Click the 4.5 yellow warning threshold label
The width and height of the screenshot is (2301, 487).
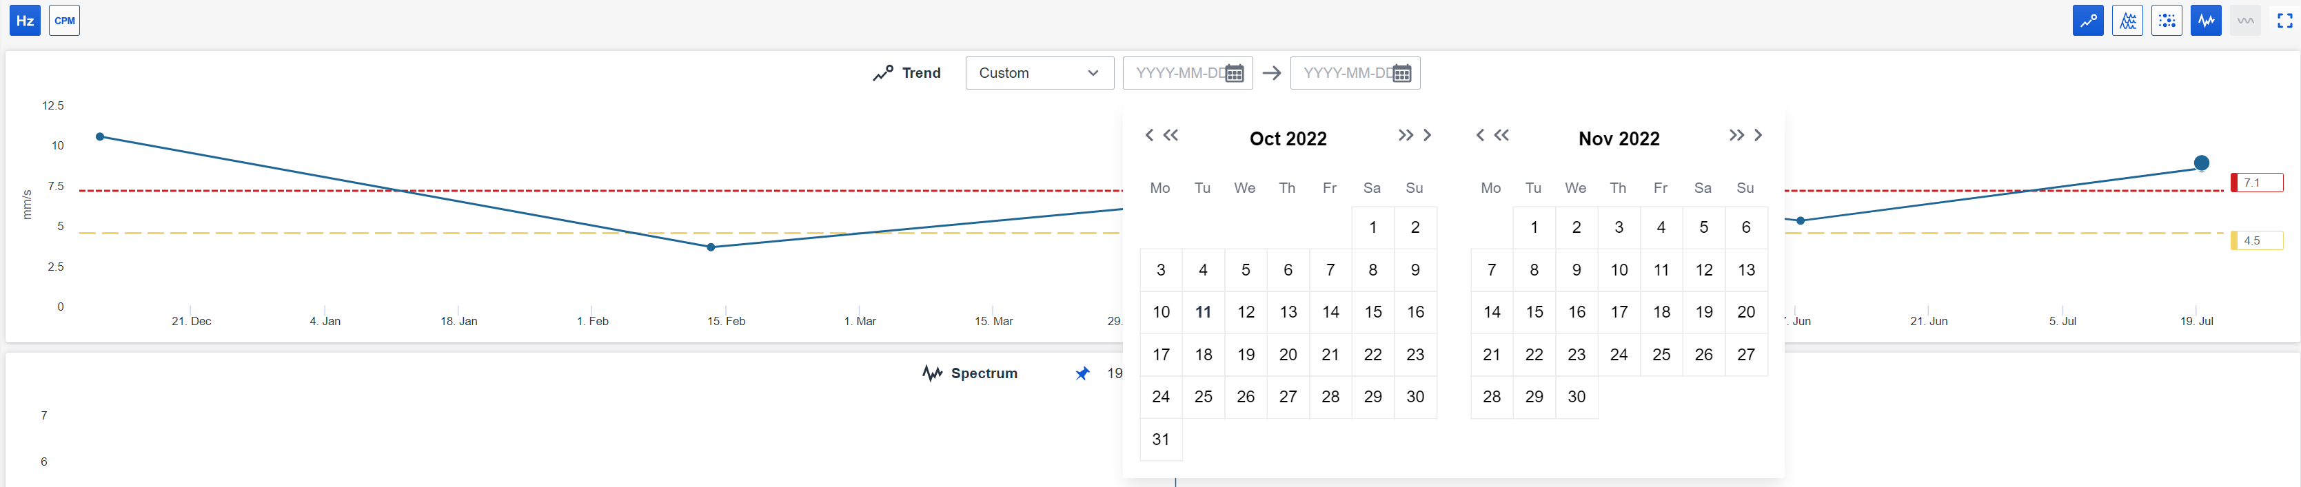pos(2258,241)
